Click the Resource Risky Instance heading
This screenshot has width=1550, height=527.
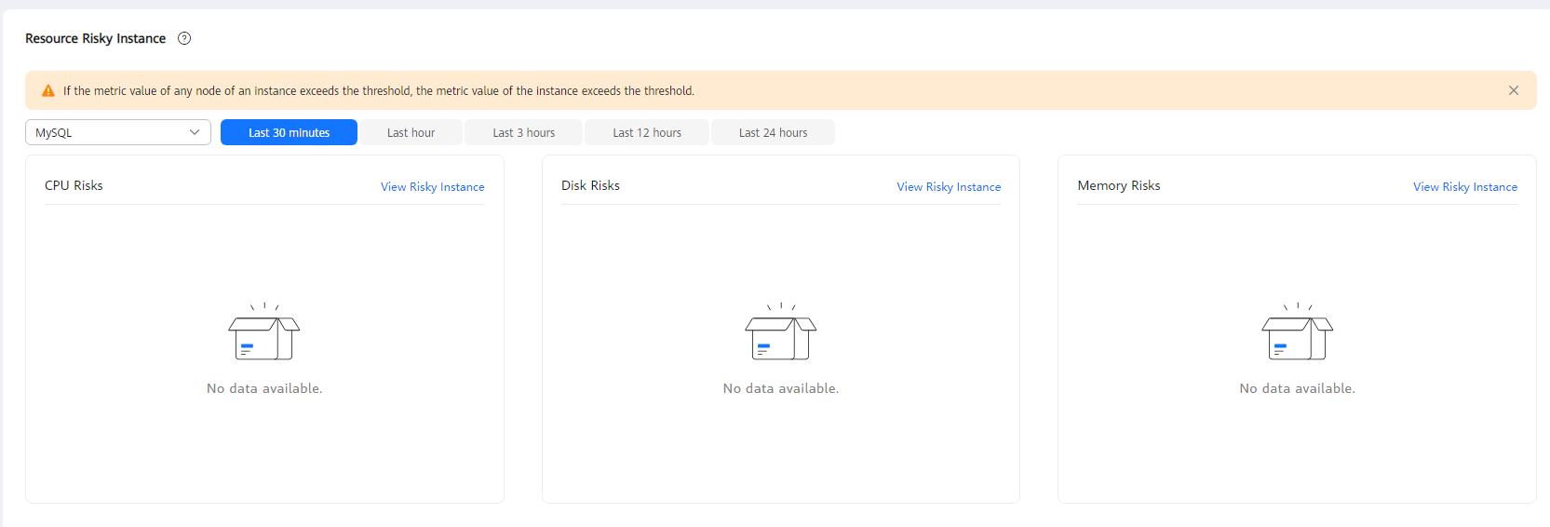point(95,38)
